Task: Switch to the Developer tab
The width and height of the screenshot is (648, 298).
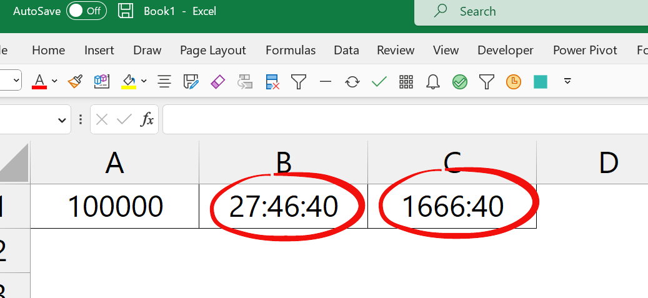Action: pyautogui.click(x=506, y=51)
